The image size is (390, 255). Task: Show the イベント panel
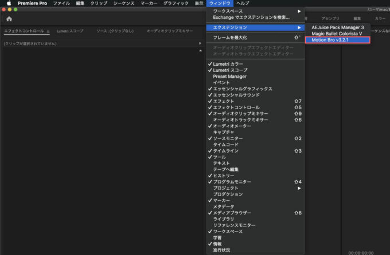click(x=255, y=82)
